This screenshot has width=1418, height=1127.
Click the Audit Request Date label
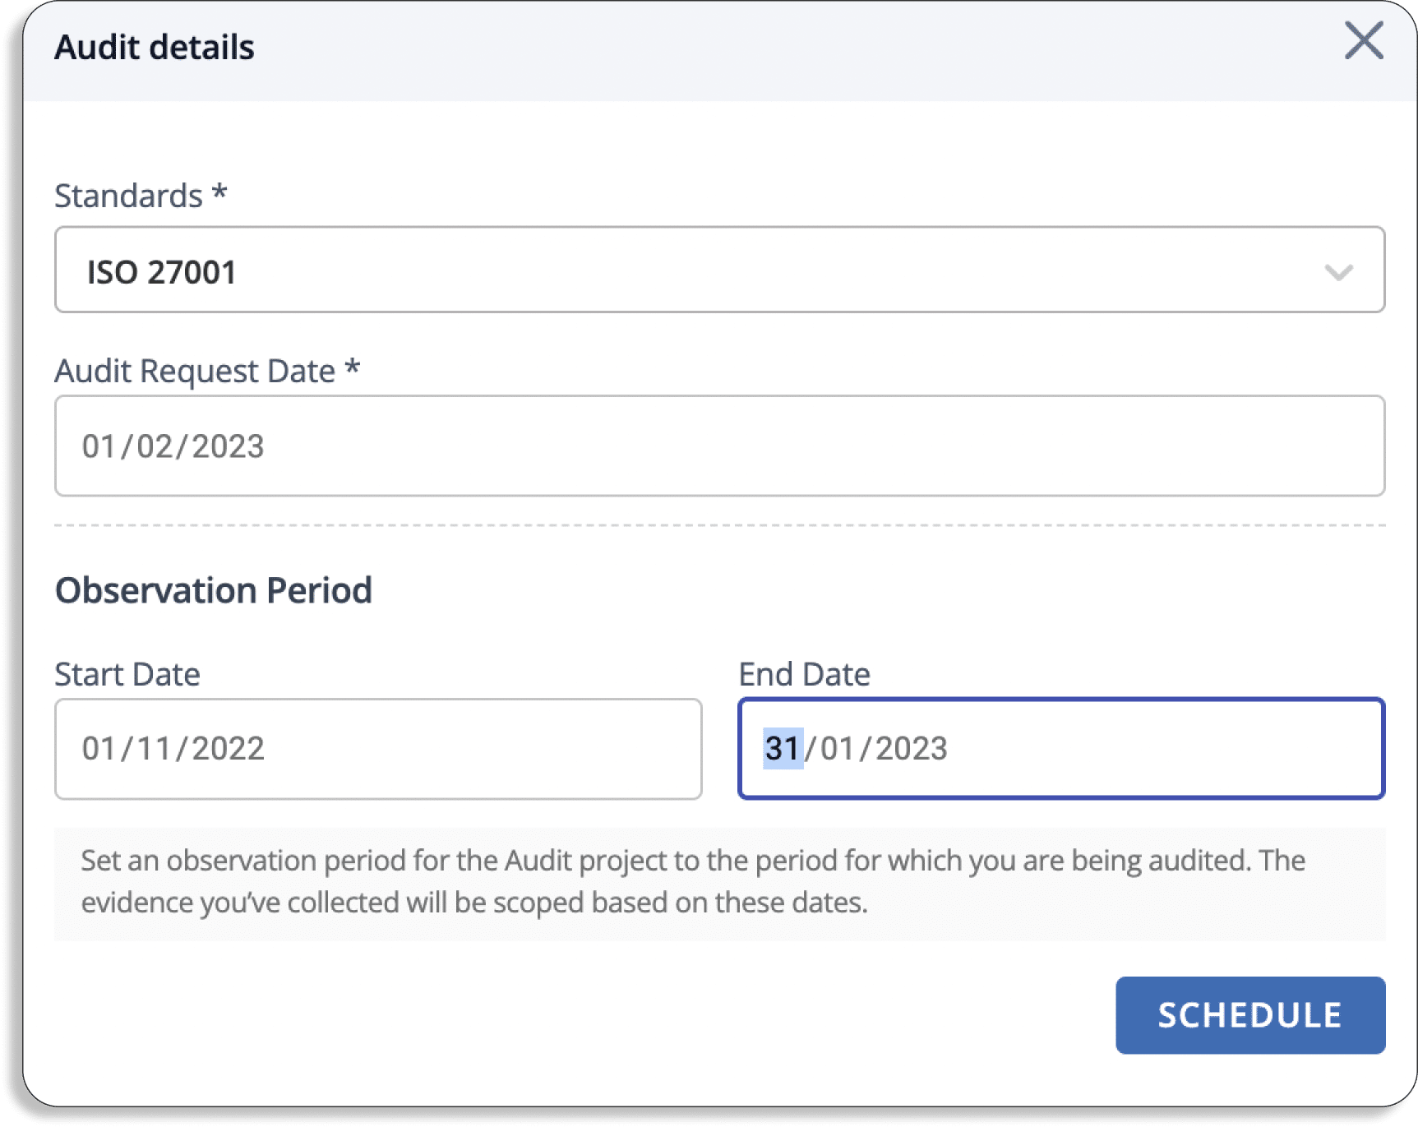point(207,371)
